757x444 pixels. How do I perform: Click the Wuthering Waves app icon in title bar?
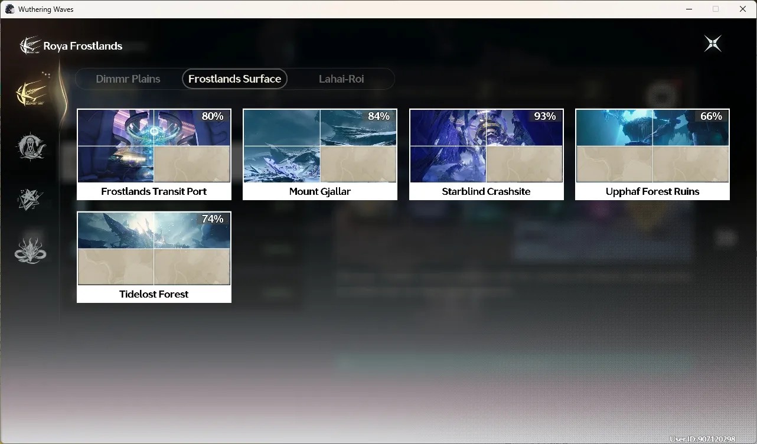(10, 9)
